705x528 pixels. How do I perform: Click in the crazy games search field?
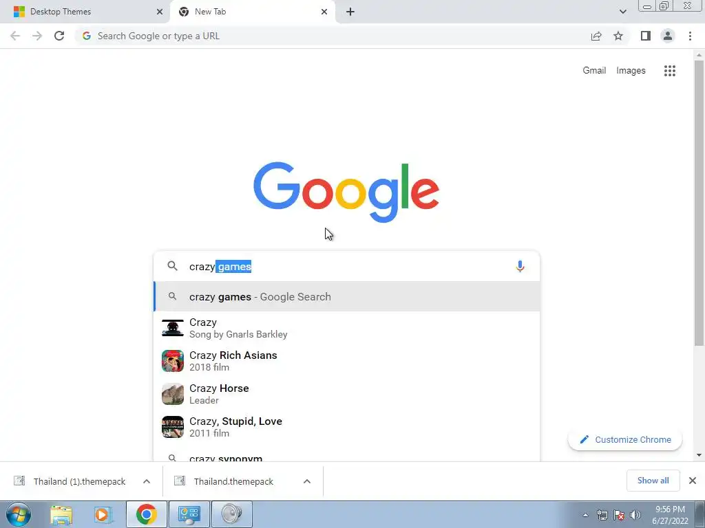click(x=346, y=266)
